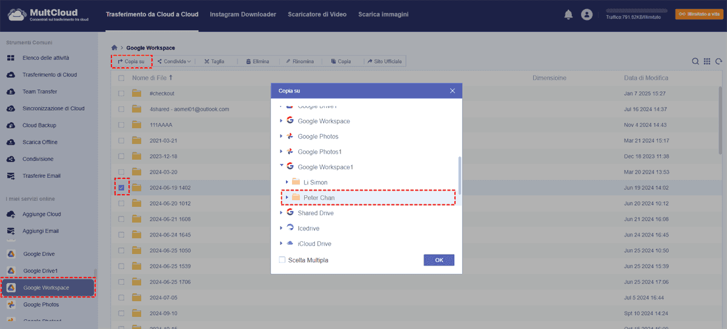Check the #checkout folder checkbox
The height and width of the screenshot is (329, 727).
tap(121, 93)
